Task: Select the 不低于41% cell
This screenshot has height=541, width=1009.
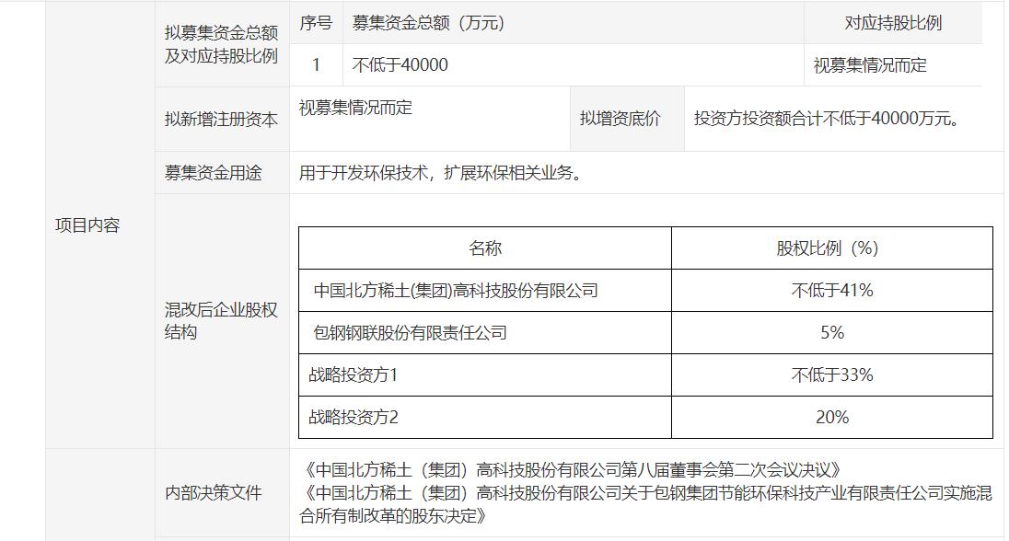Action: (832, 291)
